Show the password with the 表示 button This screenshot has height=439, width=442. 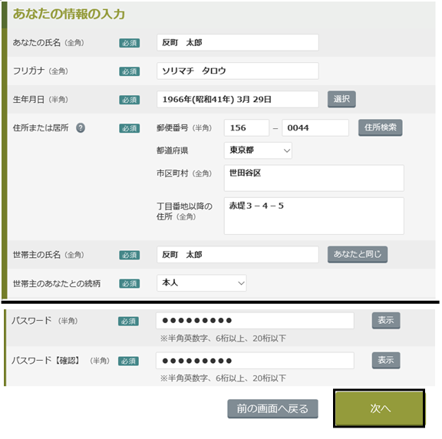coord(386,320)
